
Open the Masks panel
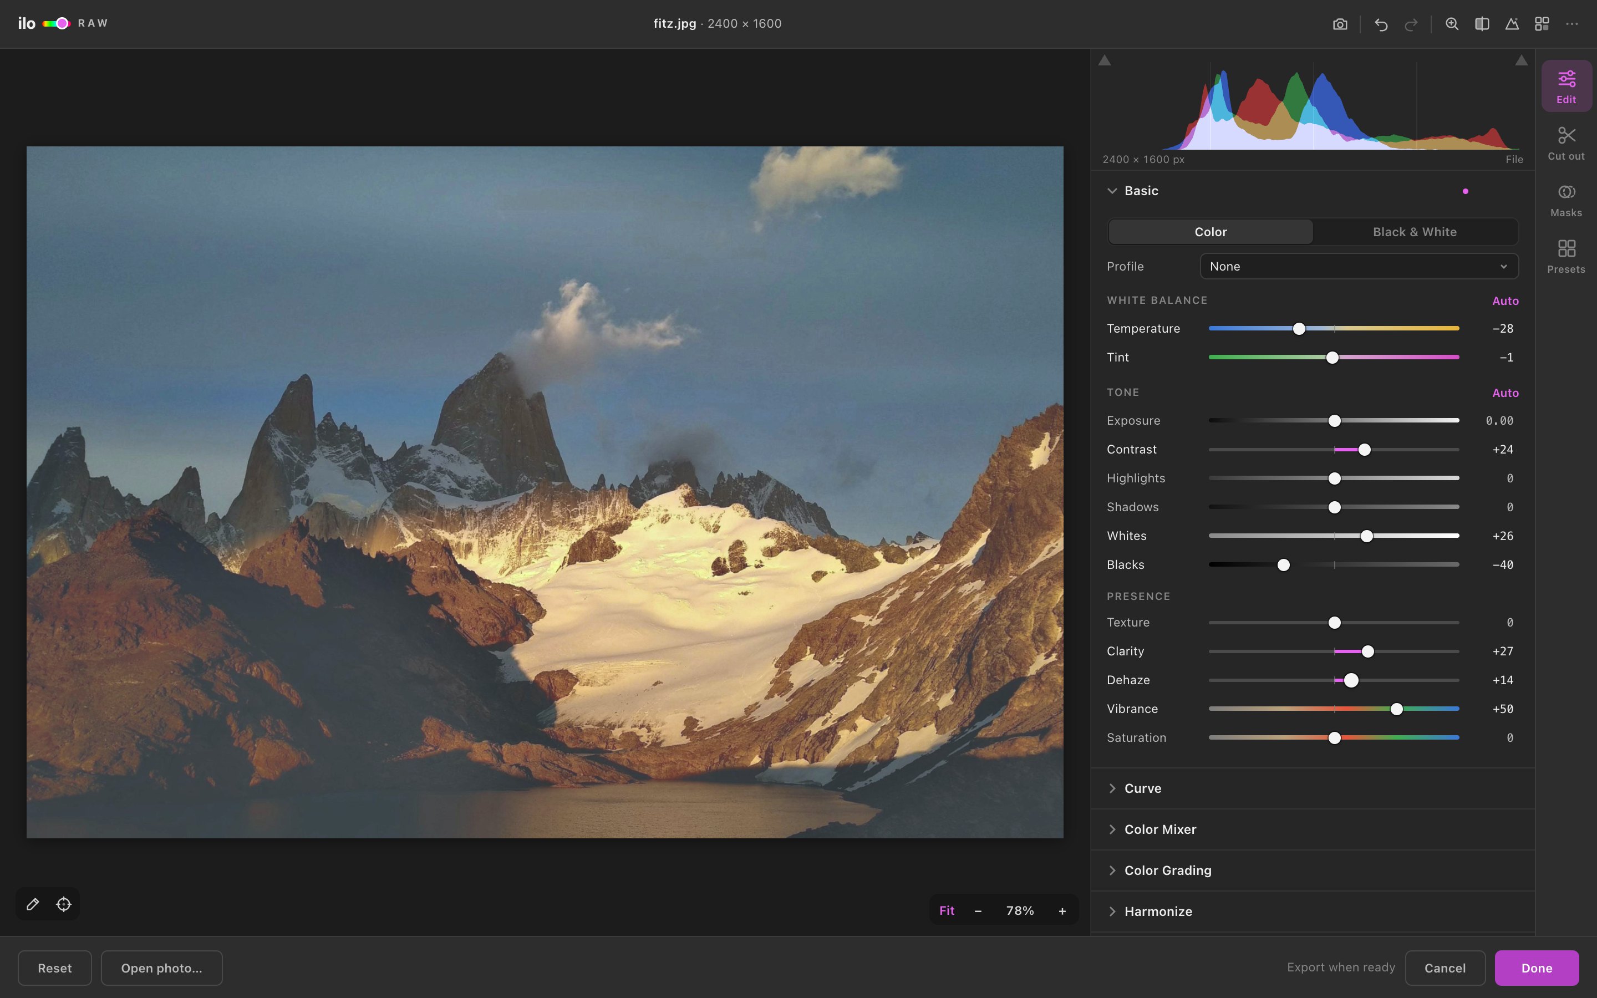click(1566, 200)
